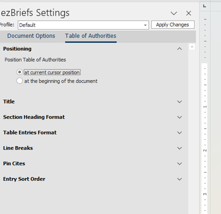Open the Profile dropdown arrow
This screenshot has width=221, height=214.
coord(145,25)
